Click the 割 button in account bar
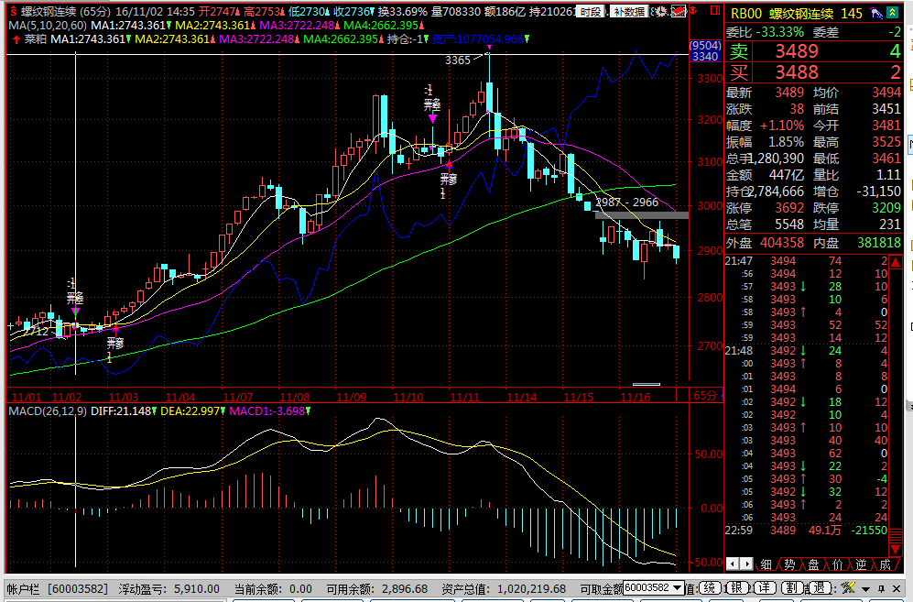The width and height of the screenshot is (913, 602). click(x=790, y=587)
